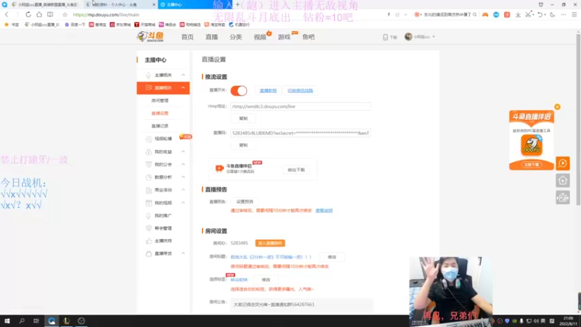581x327 pixels.
Task: Click the video icon beside 直播相关
Action: click(x=149, y=88)
